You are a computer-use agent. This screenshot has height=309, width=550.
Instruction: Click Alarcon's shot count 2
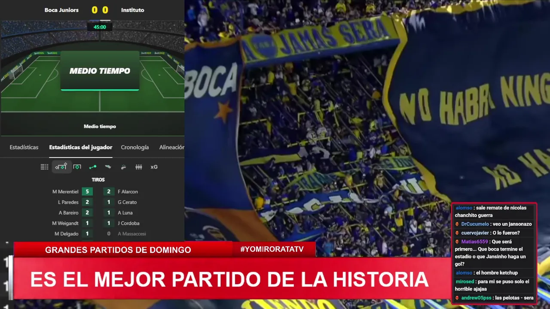click(x=109, y=192)
